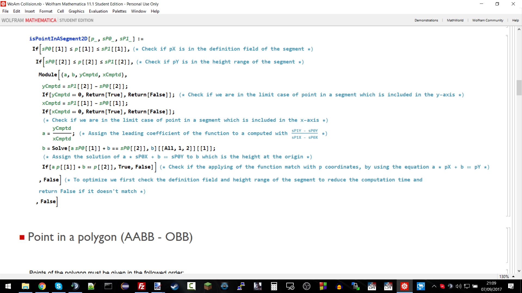Viewport: 522px width, 293px height.
Task: Click the MathWorld link
Action: 455,20
